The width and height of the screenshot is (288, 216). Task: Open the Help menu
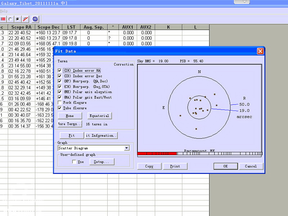(4, 11)
